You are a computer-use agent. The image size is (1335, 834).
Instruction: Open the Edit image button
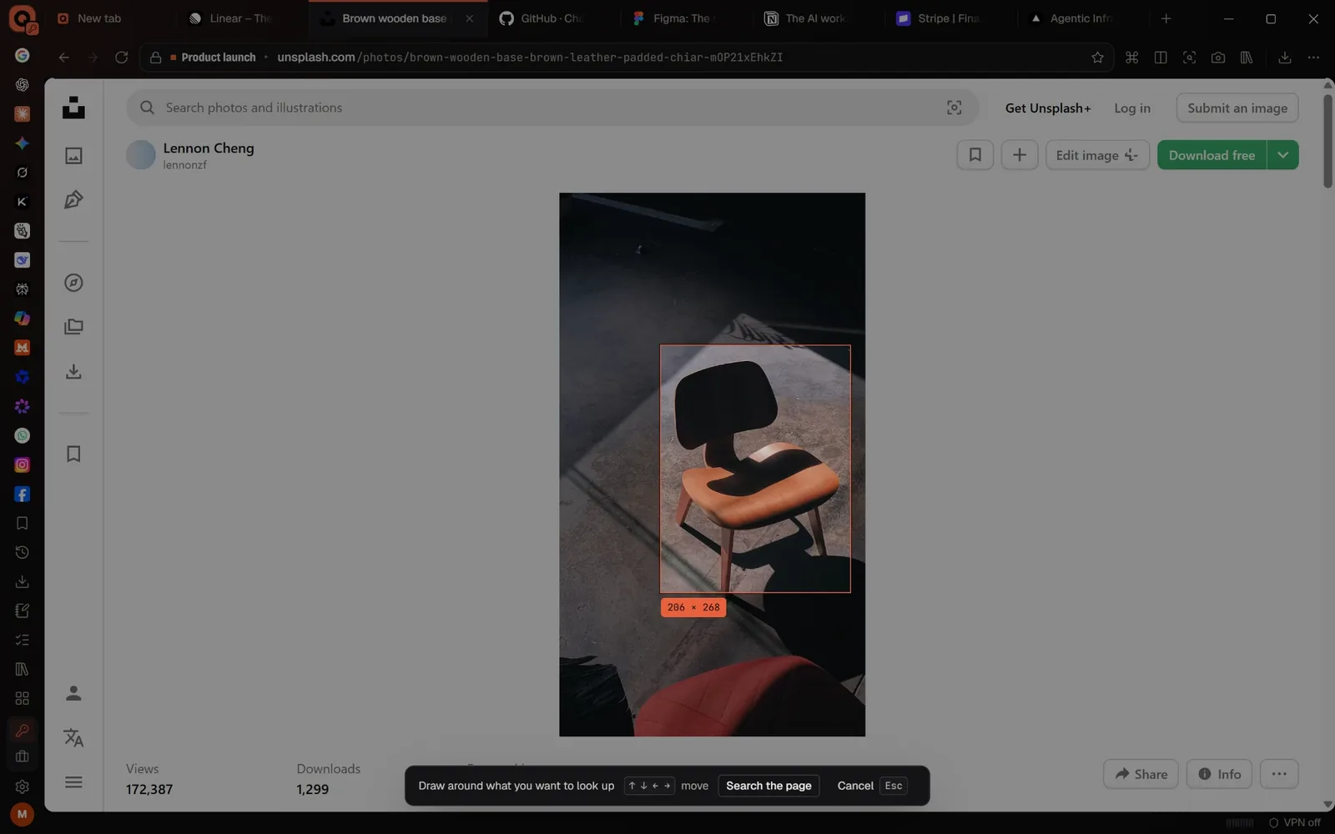1097,155
